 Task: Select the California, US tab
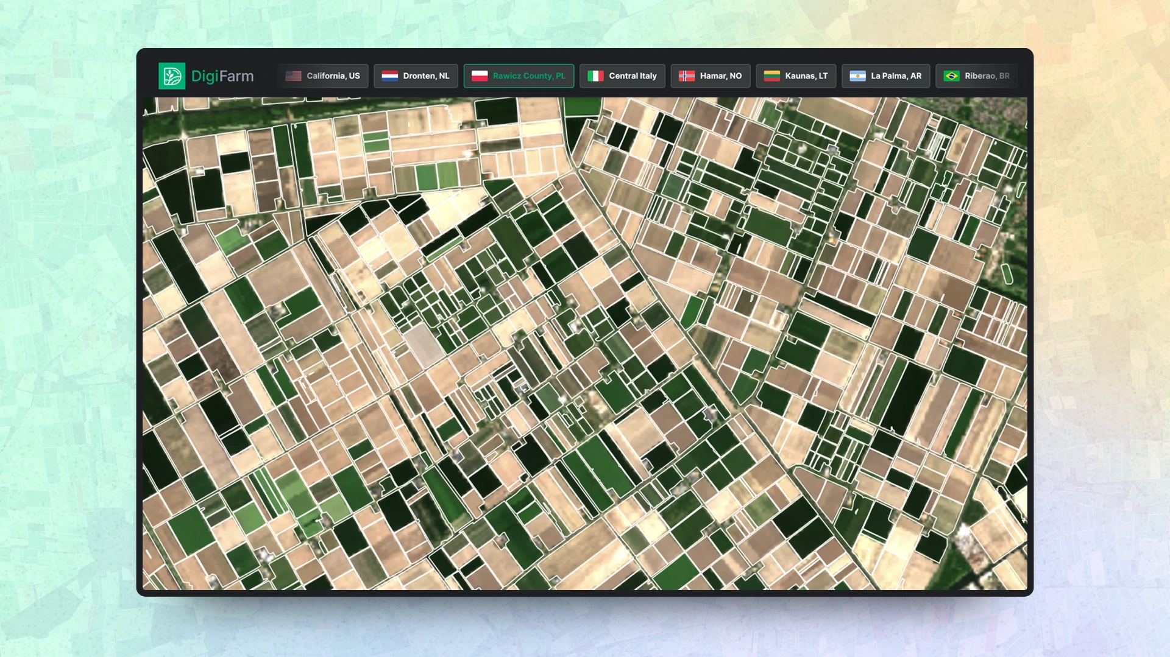322,76
